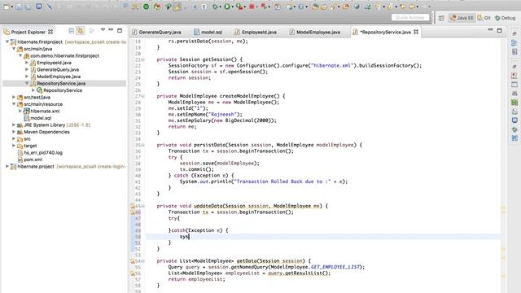Collapse the src/main/java folder node
Image resolution: width=521 pixels, height=293 pixels.
pos(14,49)
